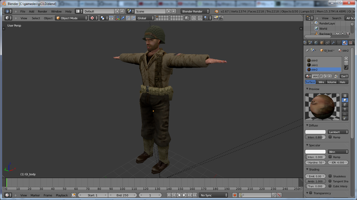Open the pivot point selector
The image size is (357, 200).
pyautogui.click(x=104, y=18)
